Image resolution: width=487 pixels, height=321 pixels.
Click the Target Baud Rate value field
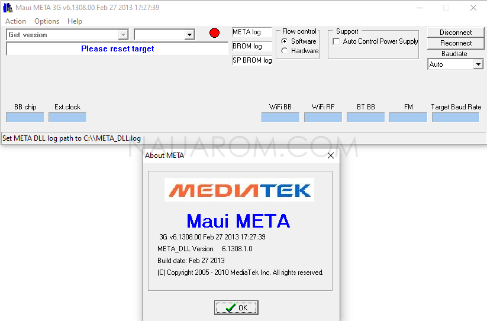point(456,117)
